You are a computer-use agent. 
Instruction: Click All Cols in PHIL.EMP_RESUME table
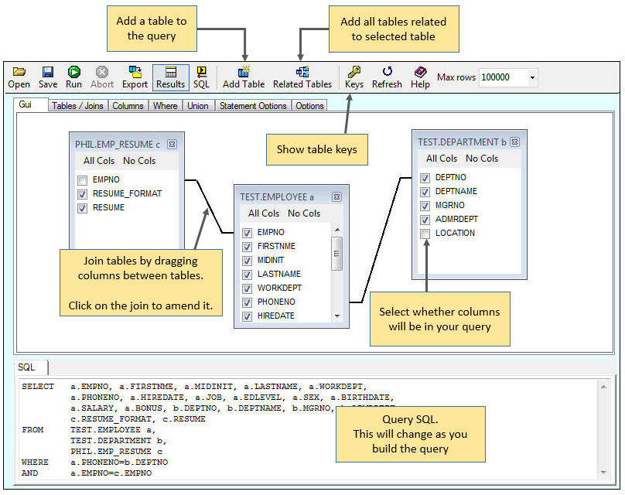99,161
